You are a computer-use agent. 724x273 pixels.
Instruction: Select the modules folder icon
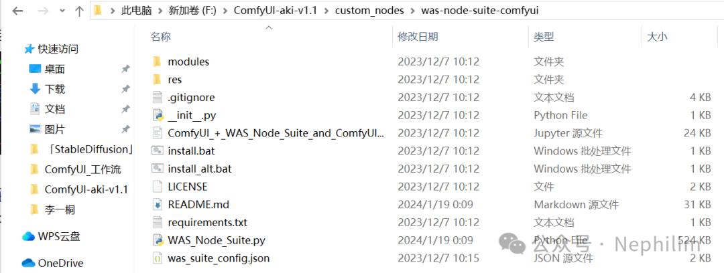[158, 62]
